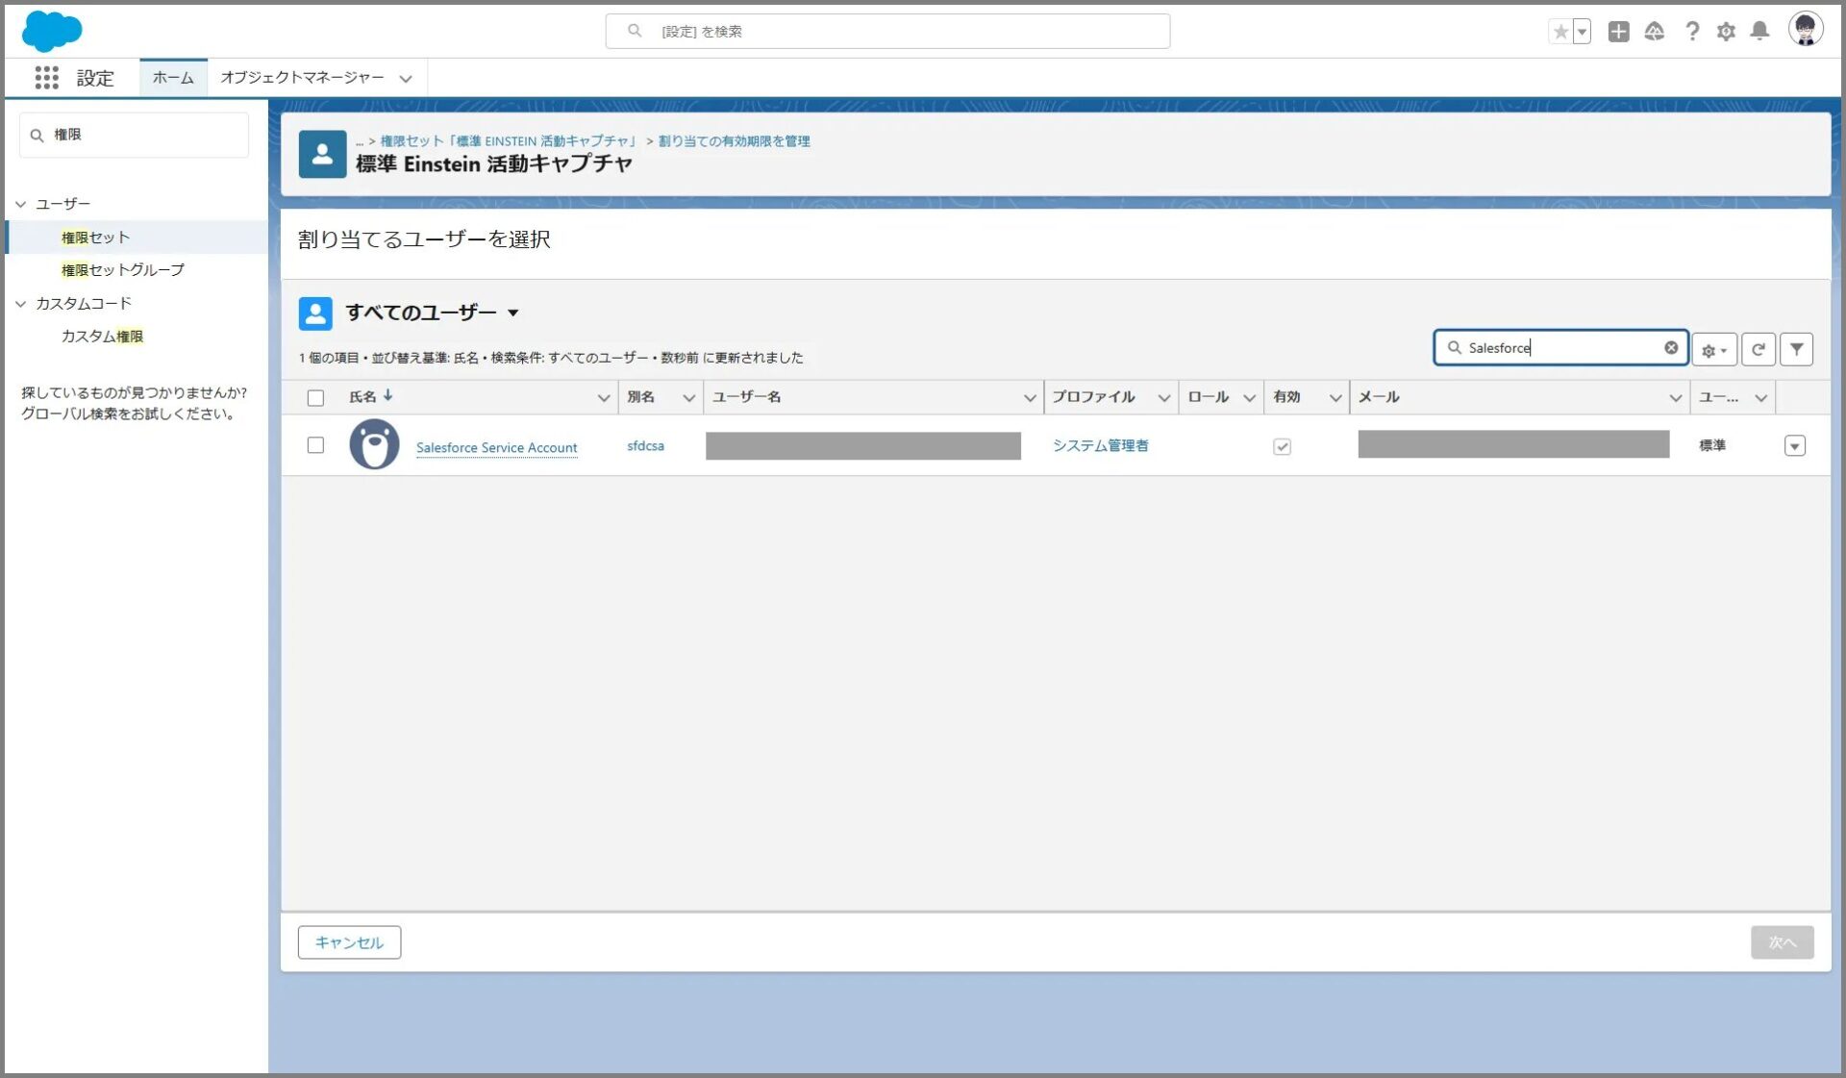
Task: Open row actions menu for Salesforce Service Account
Action: 1795,446
